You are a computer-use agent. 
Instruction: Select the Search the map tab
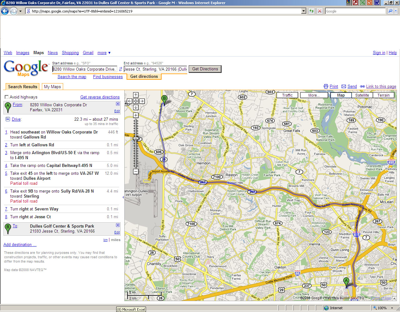[x=72, y=77]
